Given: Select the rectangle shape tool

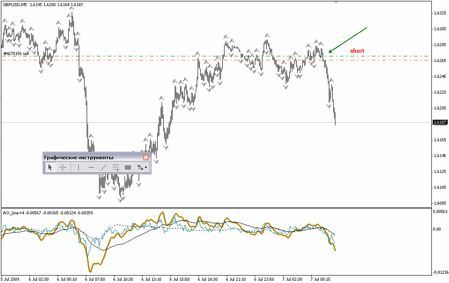Looking at the screenshot, I should pyautogui.click(x=128, y=167).
